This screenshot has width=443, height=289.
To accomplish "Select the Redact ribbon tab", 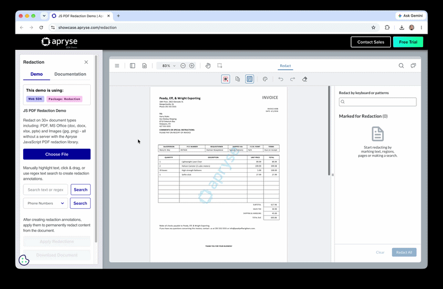I will pos(285,66).
